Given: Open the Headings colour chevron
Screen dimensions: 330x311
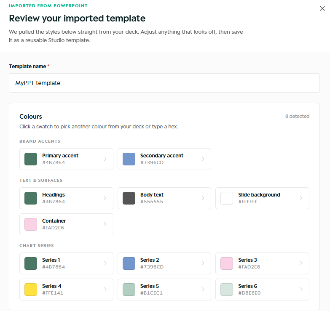Looking at the screenshot, I should pos(105,198).
